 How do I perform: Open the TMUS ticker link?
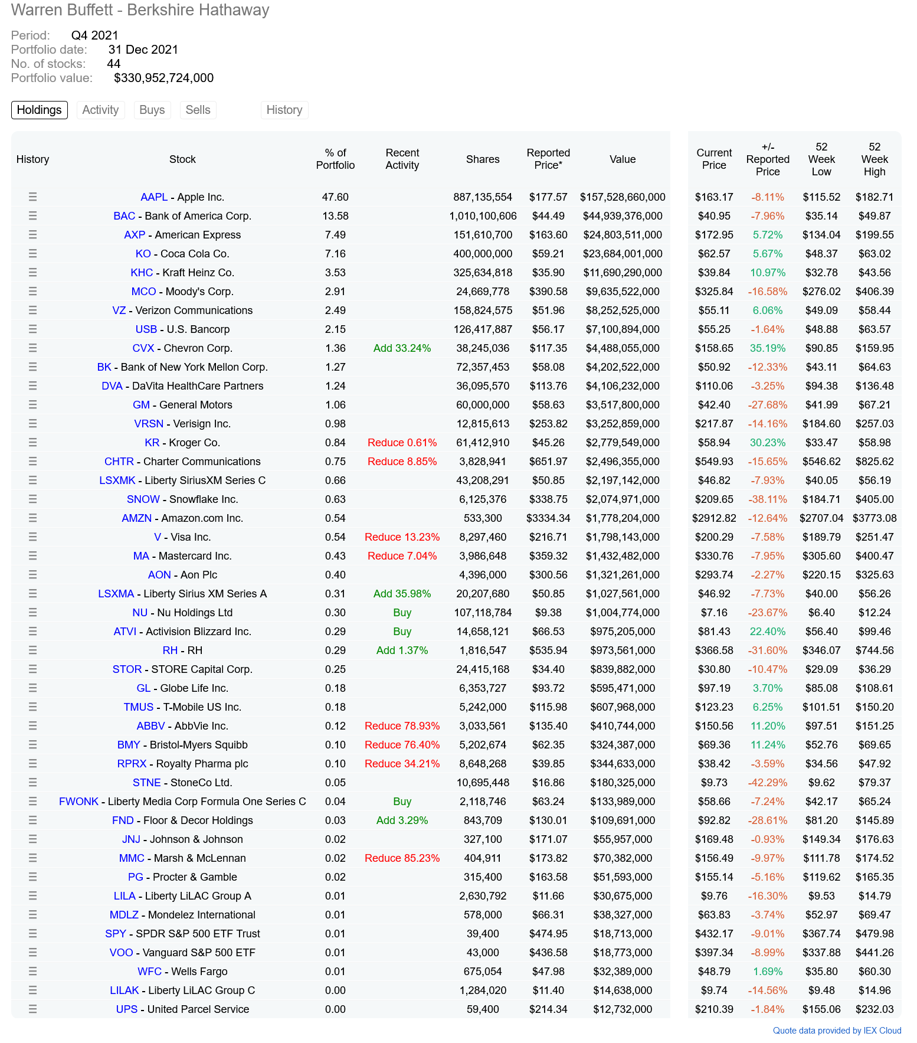pyautogui.click(x=139, y=707)
